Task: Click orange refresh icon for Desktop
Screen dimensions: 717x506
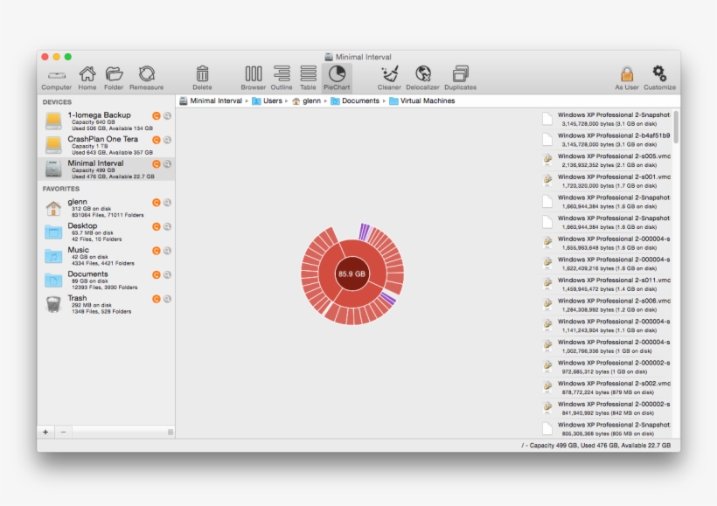Action: coord(157,226)
